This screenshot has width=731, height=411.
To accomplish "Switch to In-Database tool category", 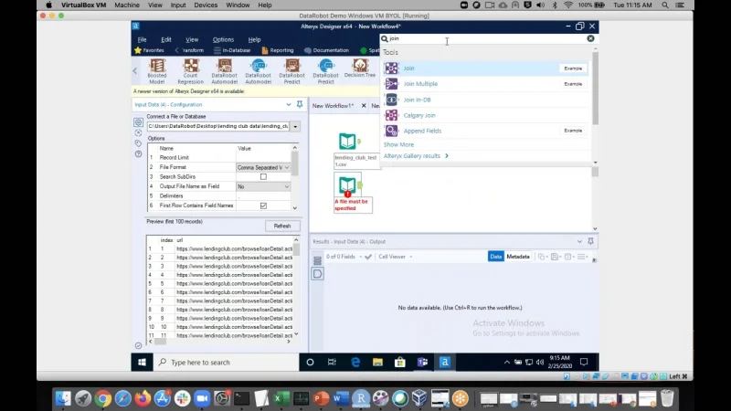I will (232, 50).
